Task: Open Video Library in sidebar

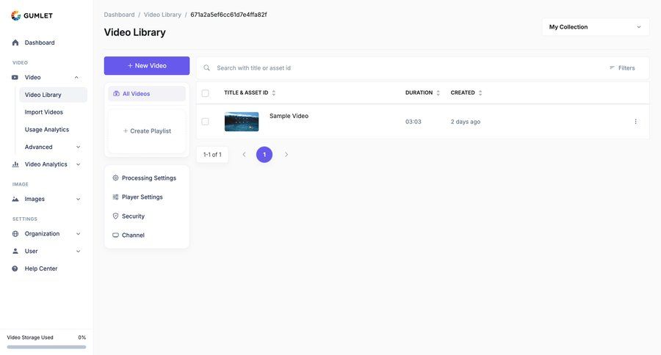Action: pos(53,95)
